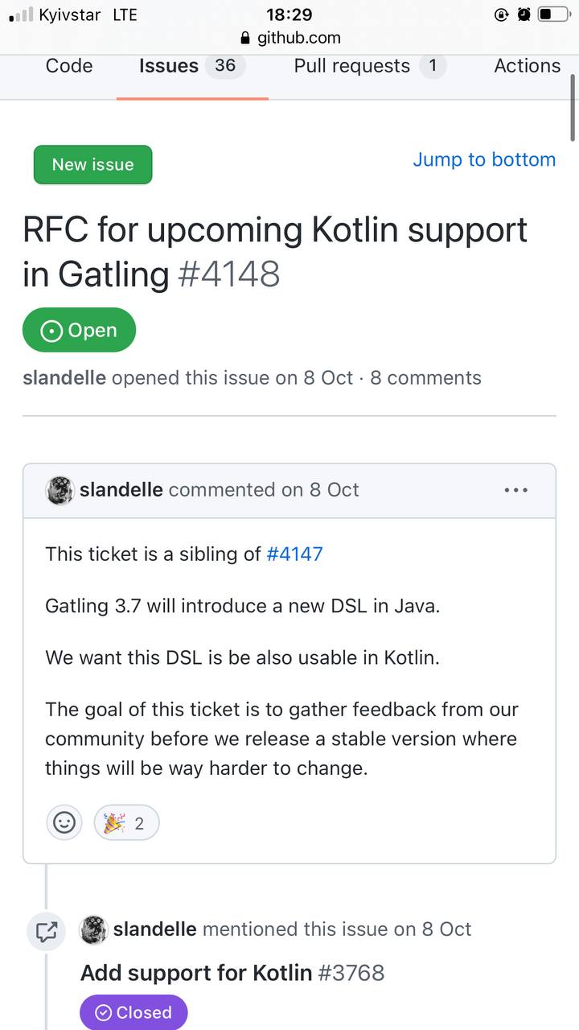Tap the github.com address bar

click(x=289, y=38)
